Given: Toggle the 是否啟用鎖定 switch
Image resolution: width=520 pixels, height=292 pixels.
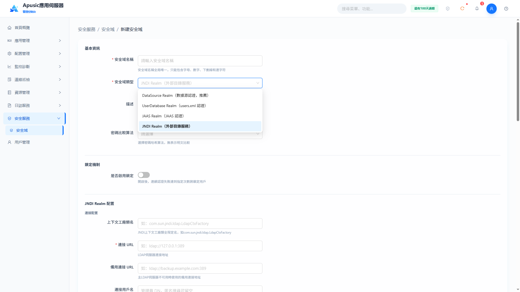Looking at the screenshot, I should click(144, 175).
